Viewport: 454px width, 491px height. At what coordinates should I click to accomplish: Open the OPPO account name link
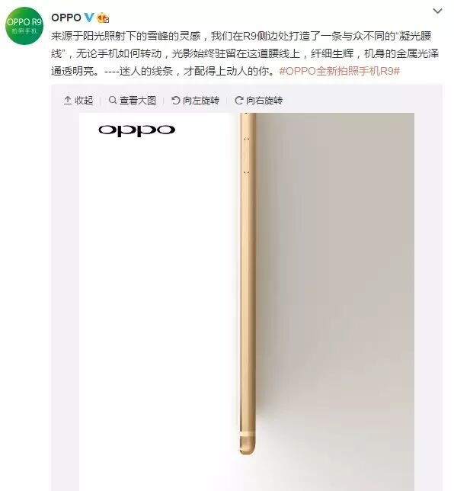(66, 18)
